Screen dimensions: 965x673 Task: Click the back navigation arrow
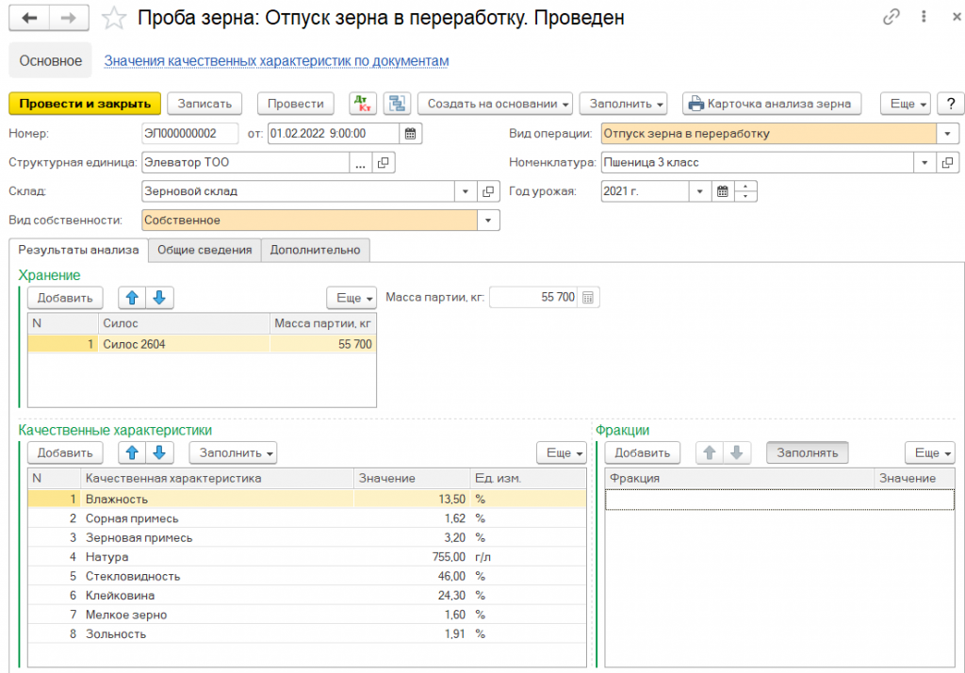pos(29,18)
